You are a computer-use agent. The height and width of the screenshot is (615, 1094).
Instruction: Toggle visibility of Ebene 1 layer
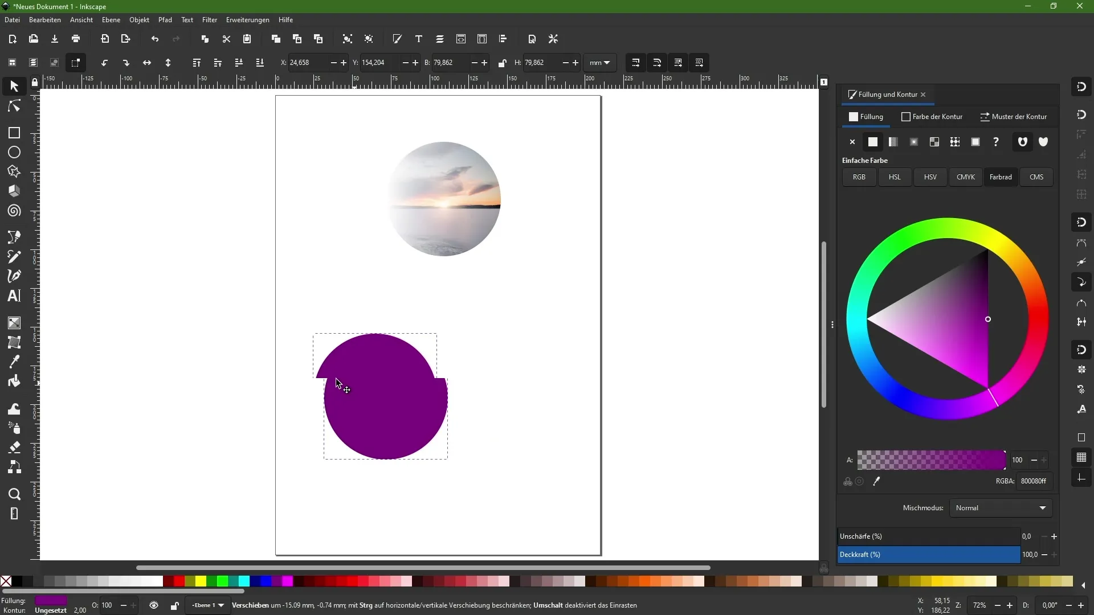[x=154, y=605]
